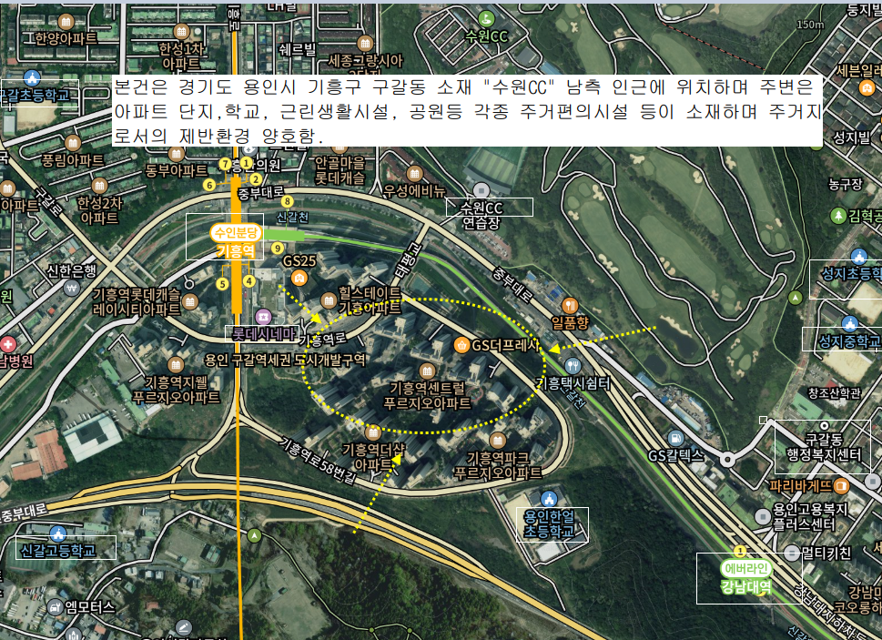Select the 농구장 label
Image resolution: width=882 pixels, height=640 pixels.
[x=846, y=184]
